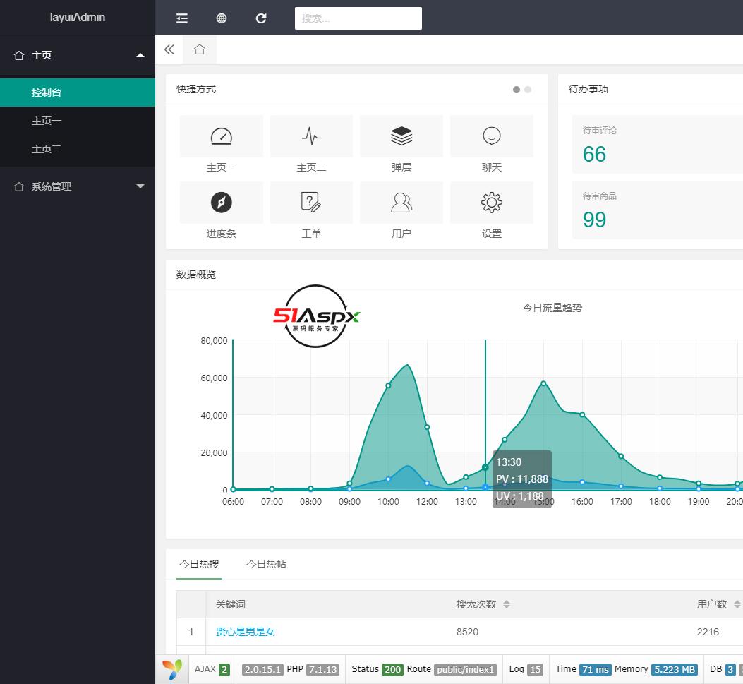This screenshot has height=684, width=743.
Task: Click the 10:00 PV data point on chart
Action: [388, 385]
